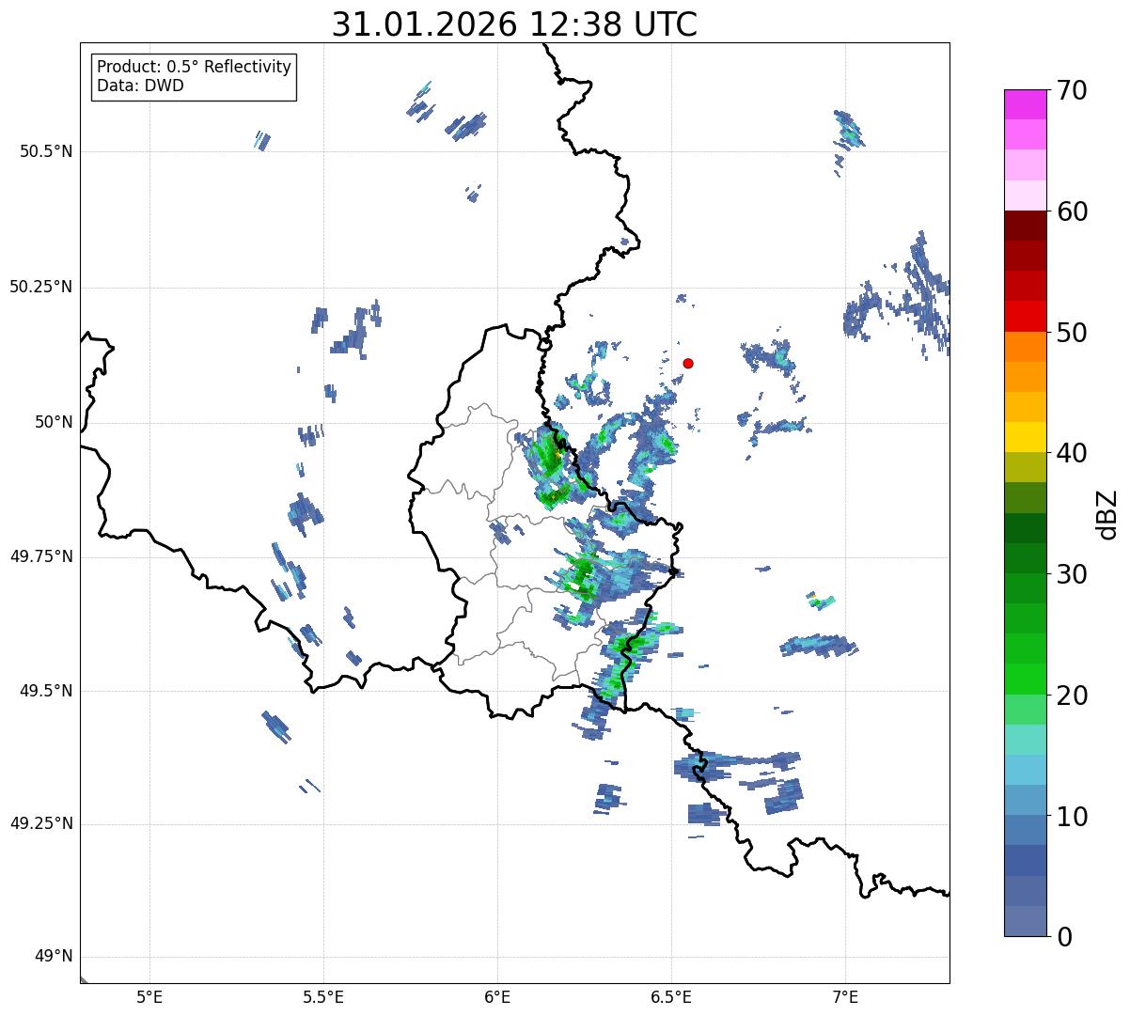1130x1016 pixels.
Task: Pick the dark green colorbar segment at 30
Action: (x=1025, y=558)
